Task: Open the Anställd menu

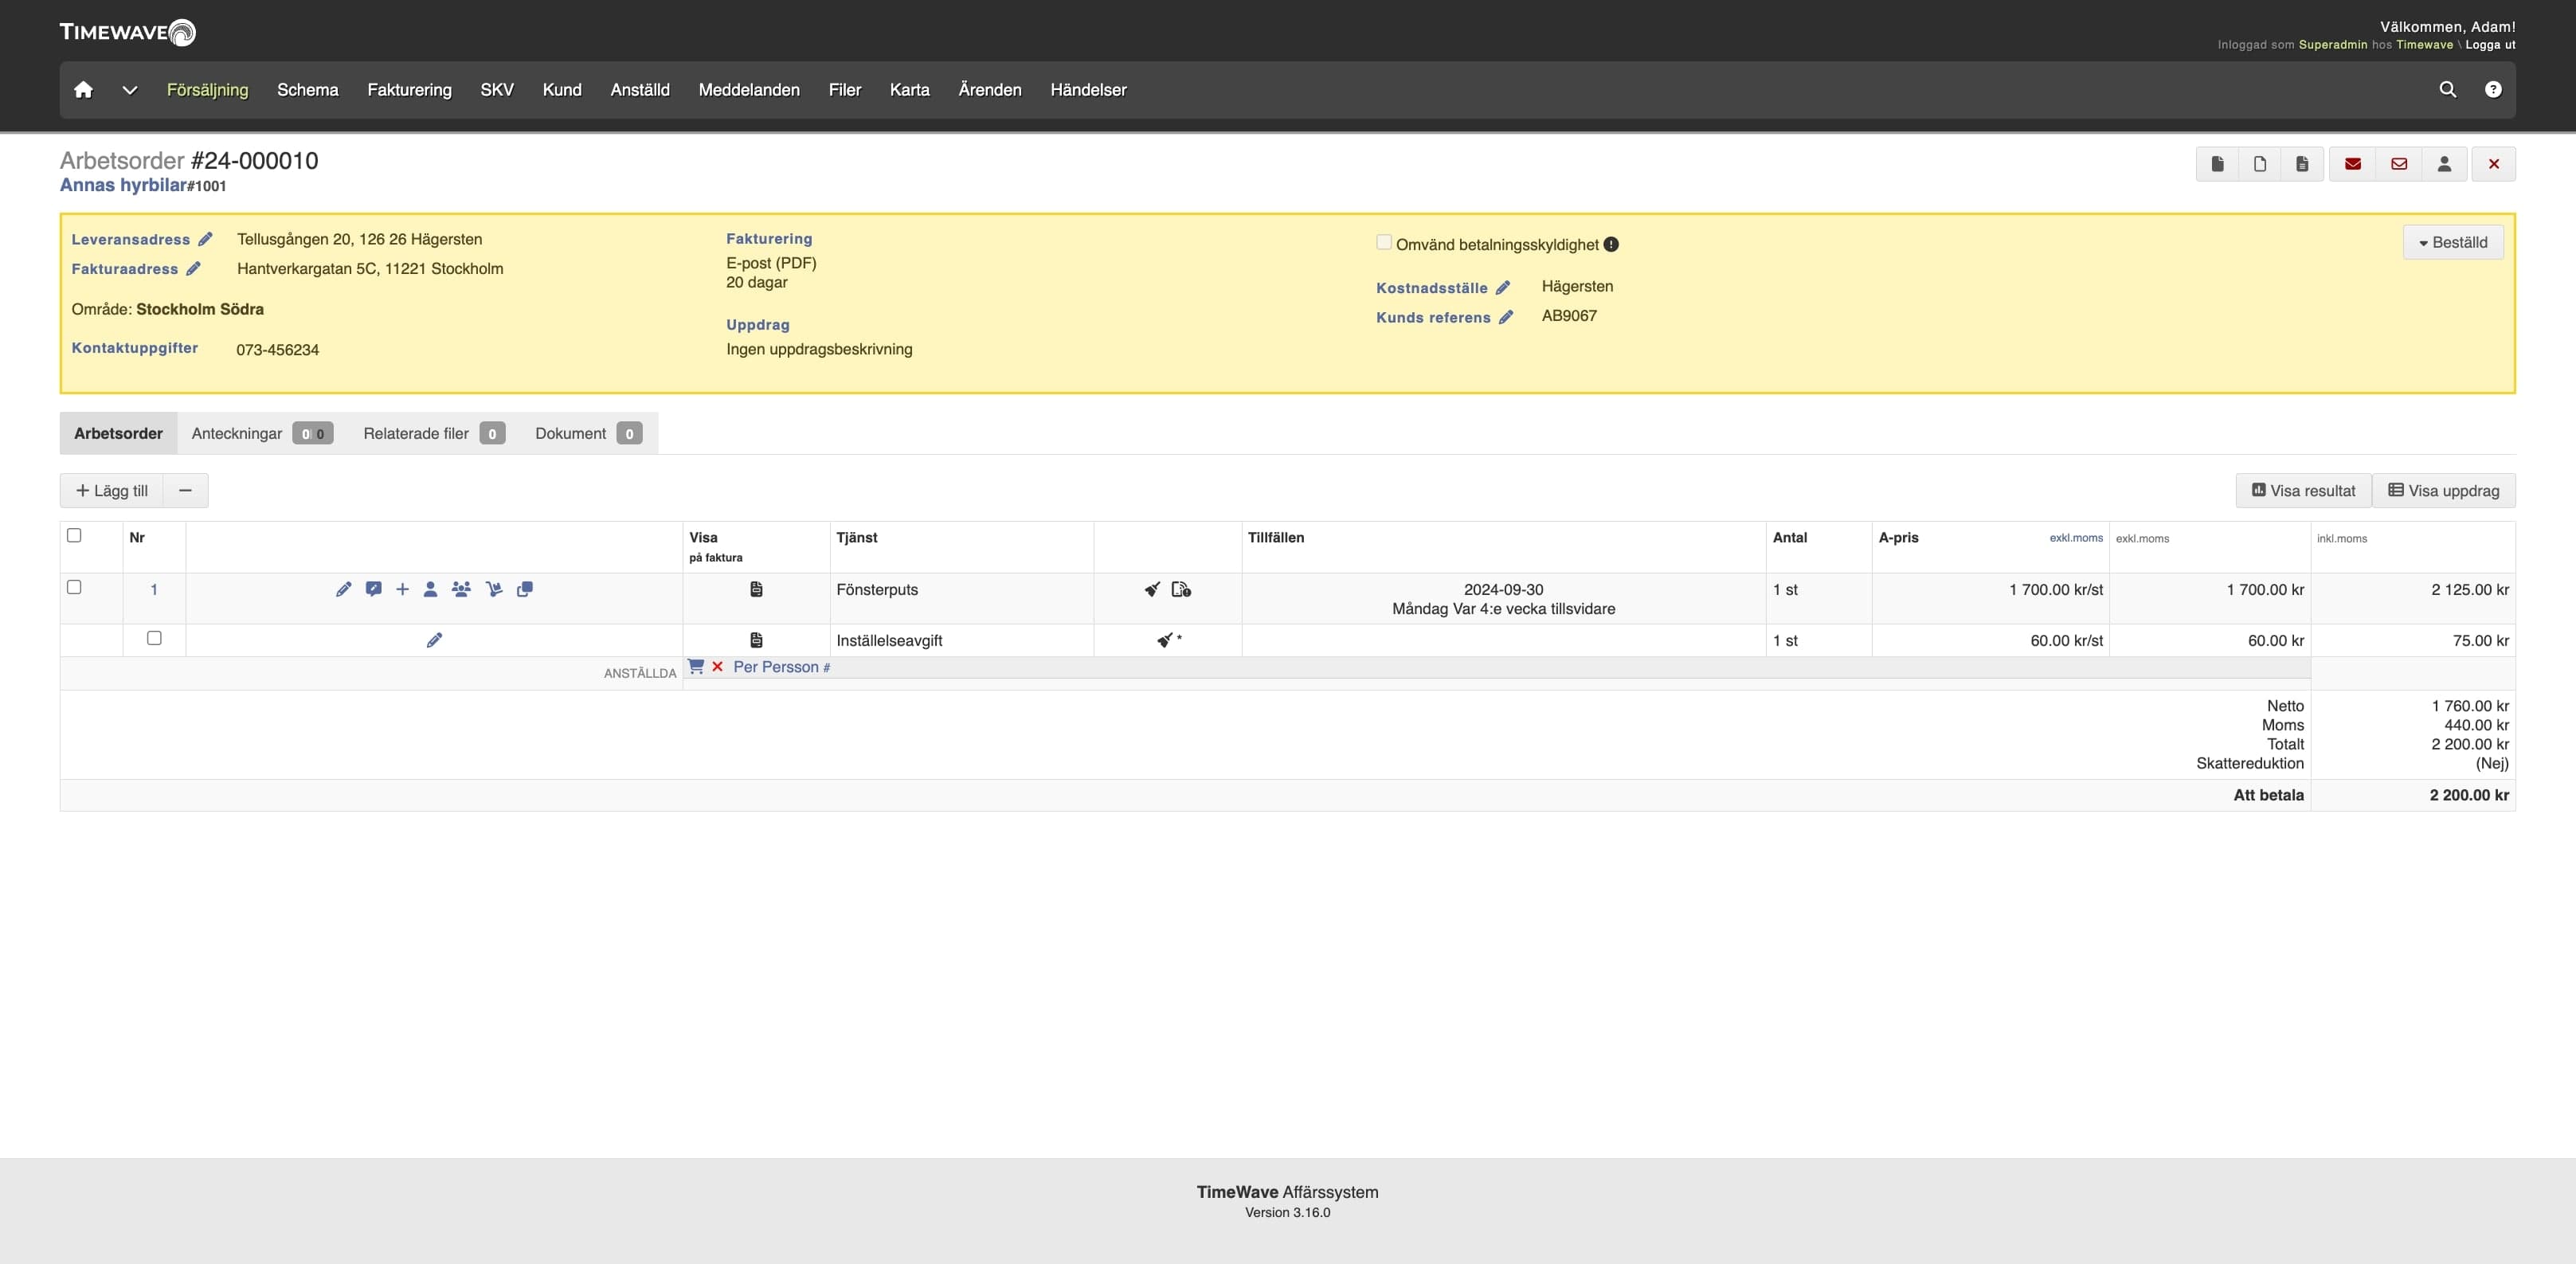Action: [x=640, y=90]
